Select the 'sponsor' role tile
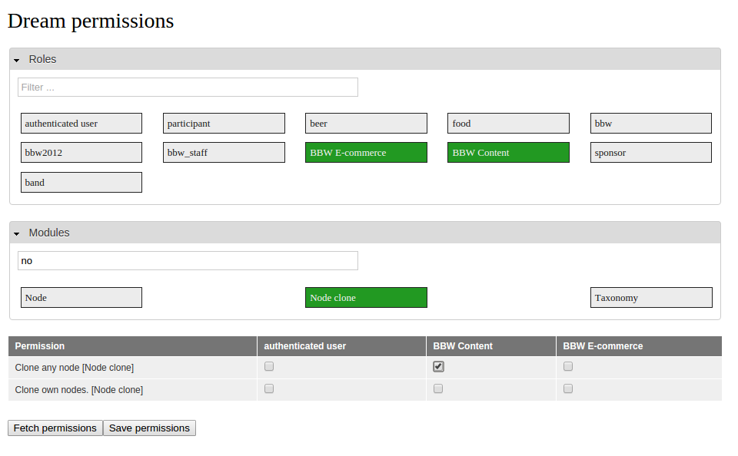This screenshot has width=738, height=456. pos(651,153)
